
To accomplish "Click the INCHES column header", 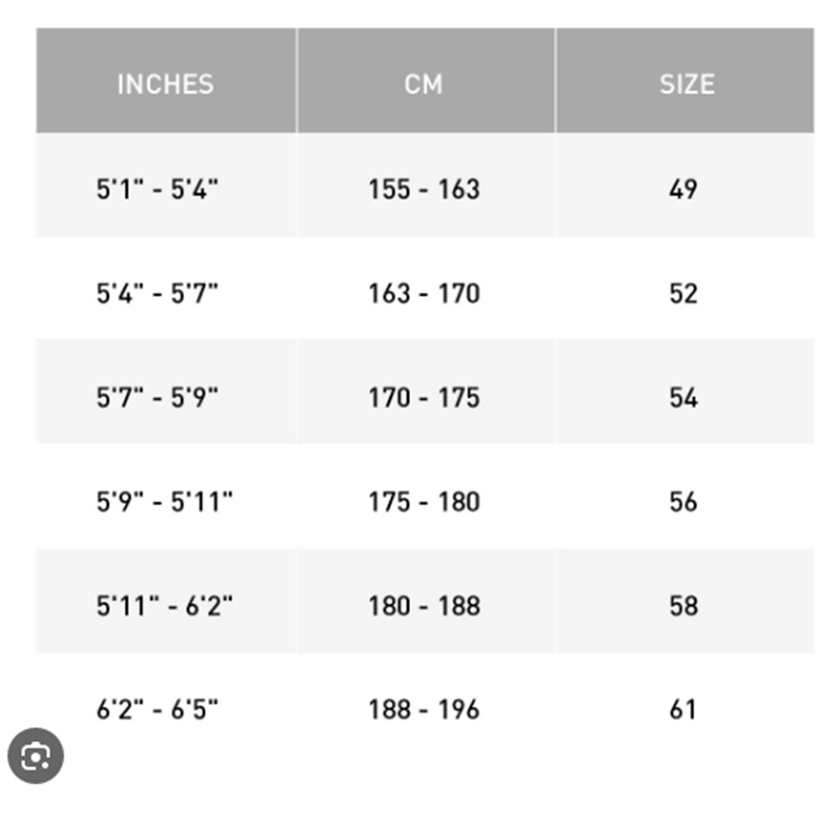I will pos(165,84).
